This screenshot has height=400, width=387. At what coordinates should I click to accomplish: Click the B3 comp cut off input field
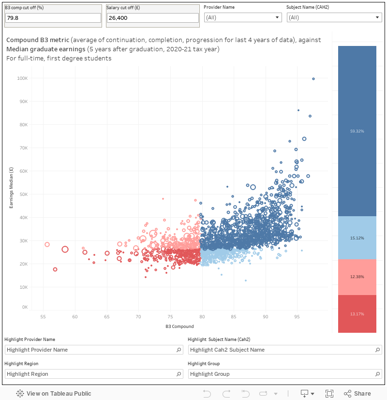[x=53, y=18]
